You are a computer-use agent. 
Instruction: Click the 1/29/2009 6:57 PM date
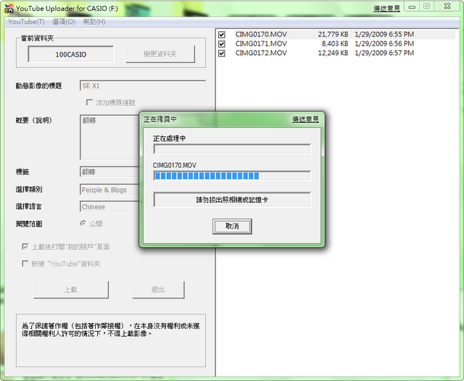pos(384,53)
